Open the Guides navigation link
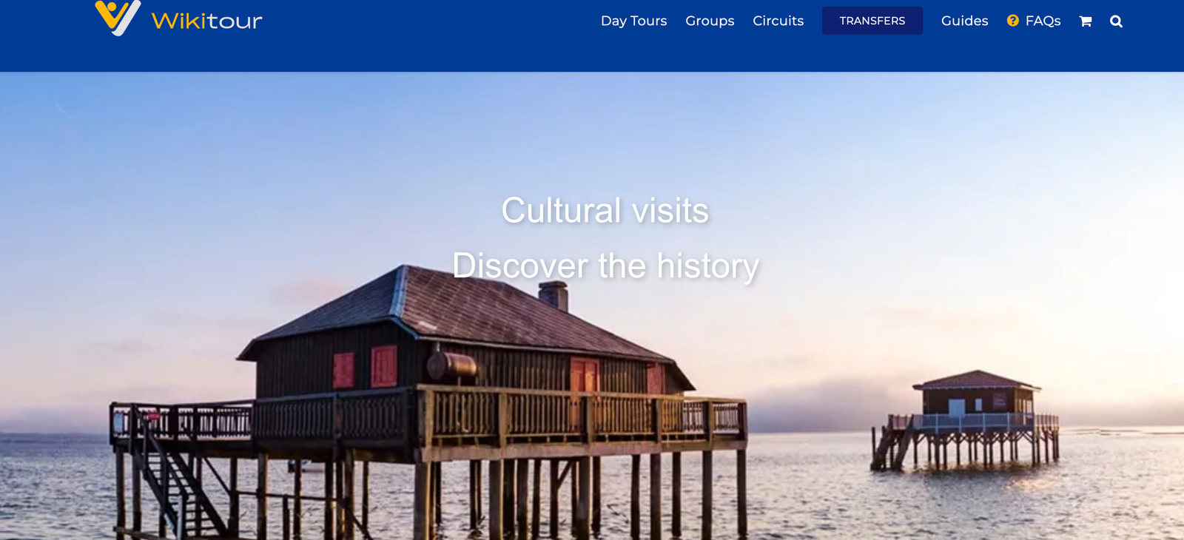1184x540 pixels. (964, 21)
